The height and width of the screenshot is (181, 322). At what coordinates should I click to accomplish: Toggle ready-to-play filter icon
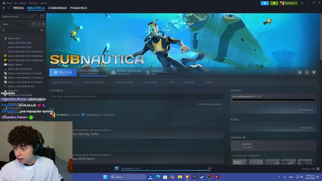click(44, 24)
